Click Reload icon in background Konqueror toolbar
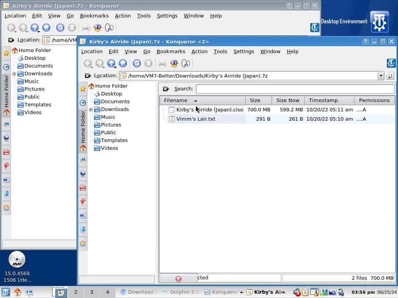 60,28
